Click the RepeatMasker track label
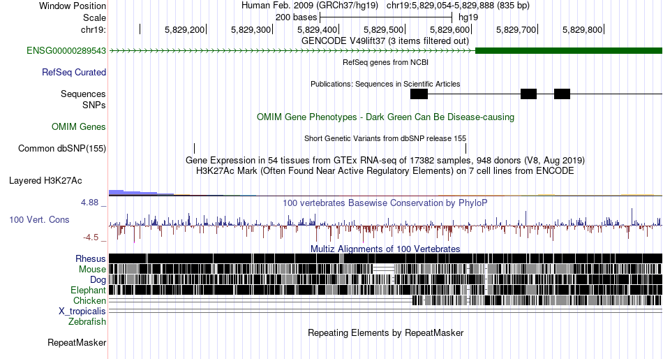The image size is (663, 359). pyautogui.click(x=77, y=343)
